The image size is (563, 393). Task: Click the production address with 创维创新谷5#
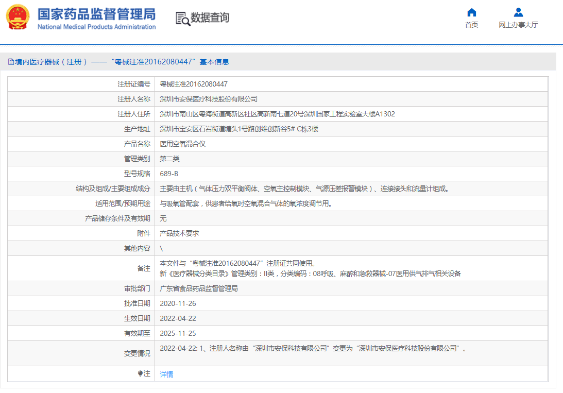(x=239, y=129)
